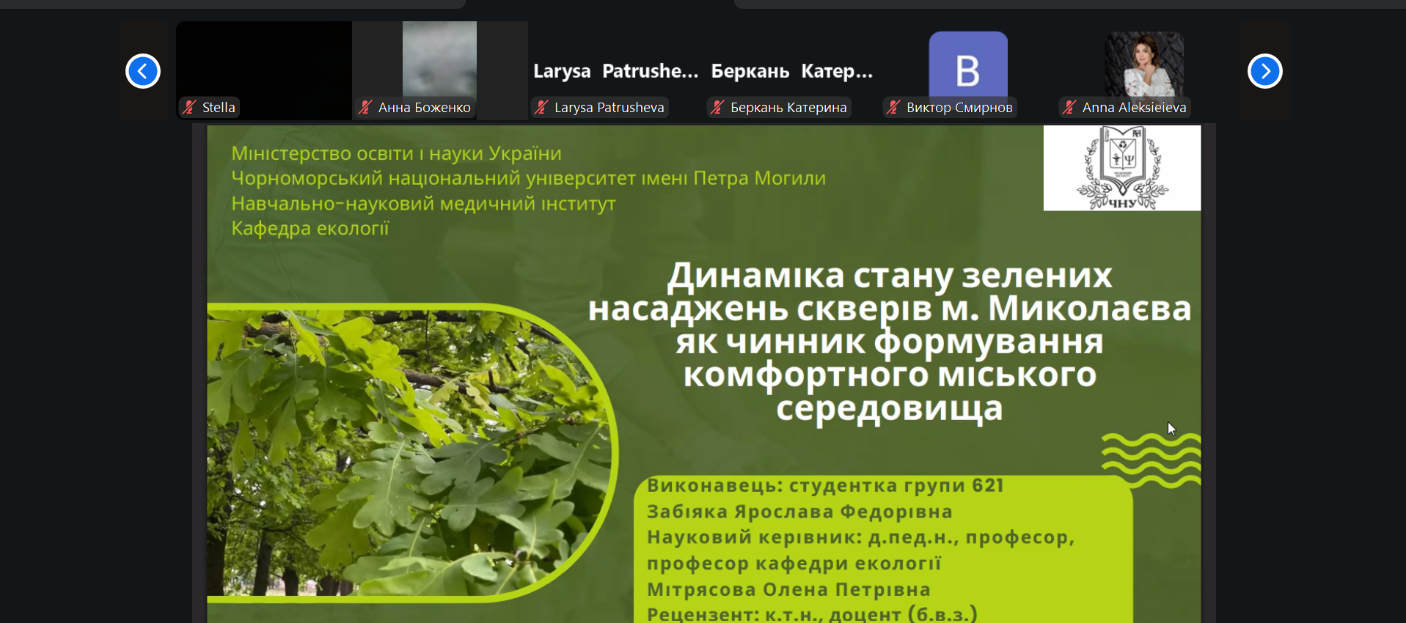Click the large "Беркань Катер..." tile name
Viewport: 1406px width, 623px height.
(x=791, y=71)
